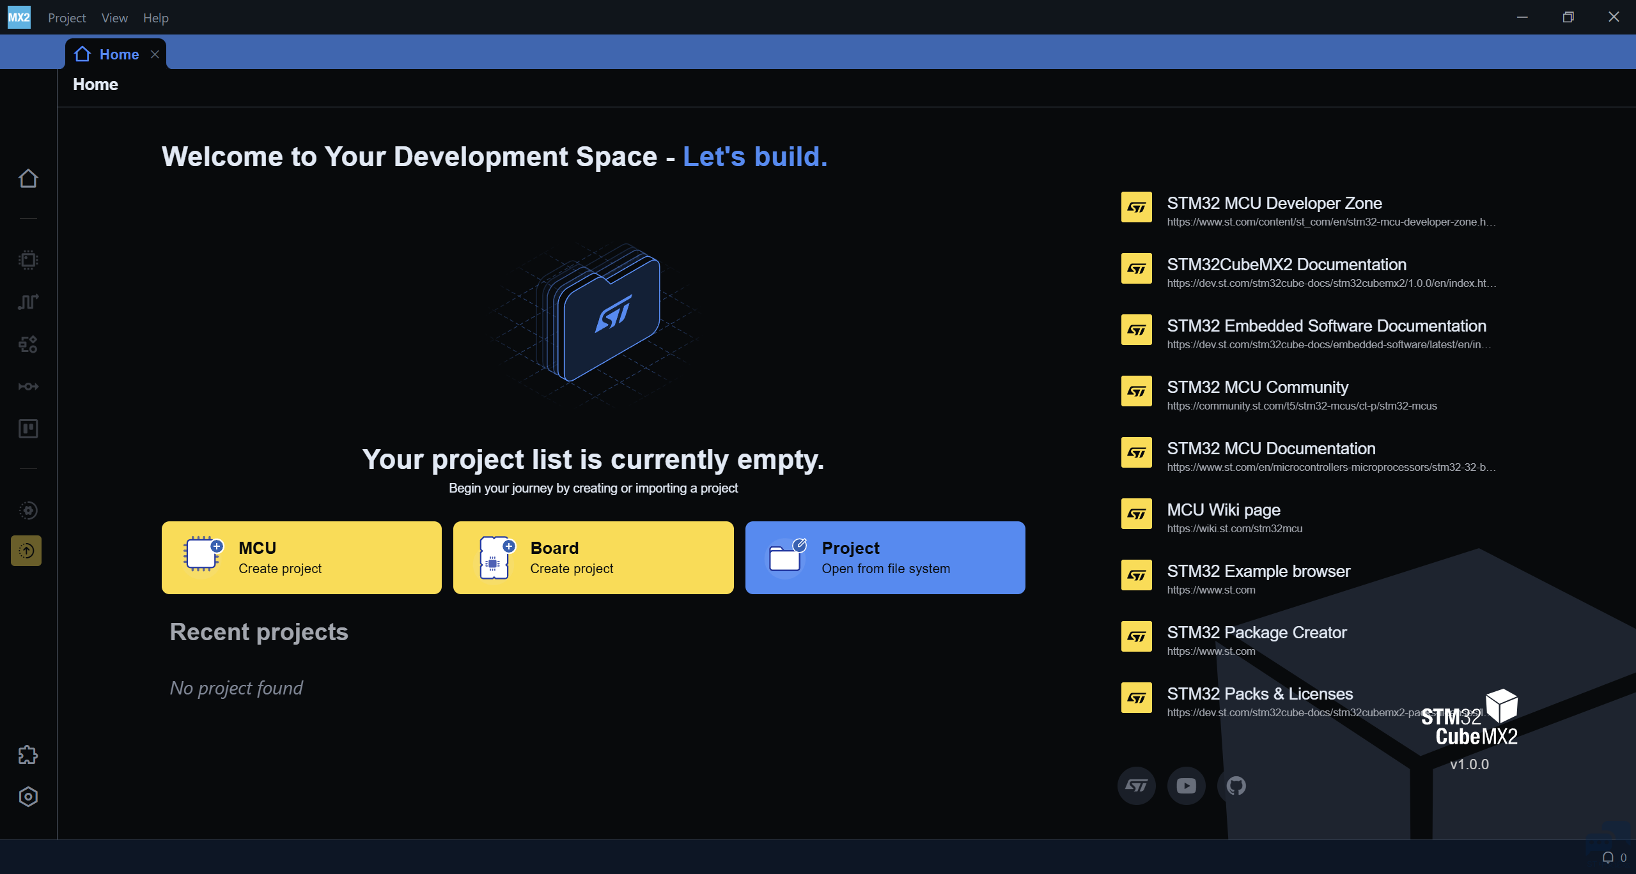
Task: Open the Project menu
Action: click(66, 18)
